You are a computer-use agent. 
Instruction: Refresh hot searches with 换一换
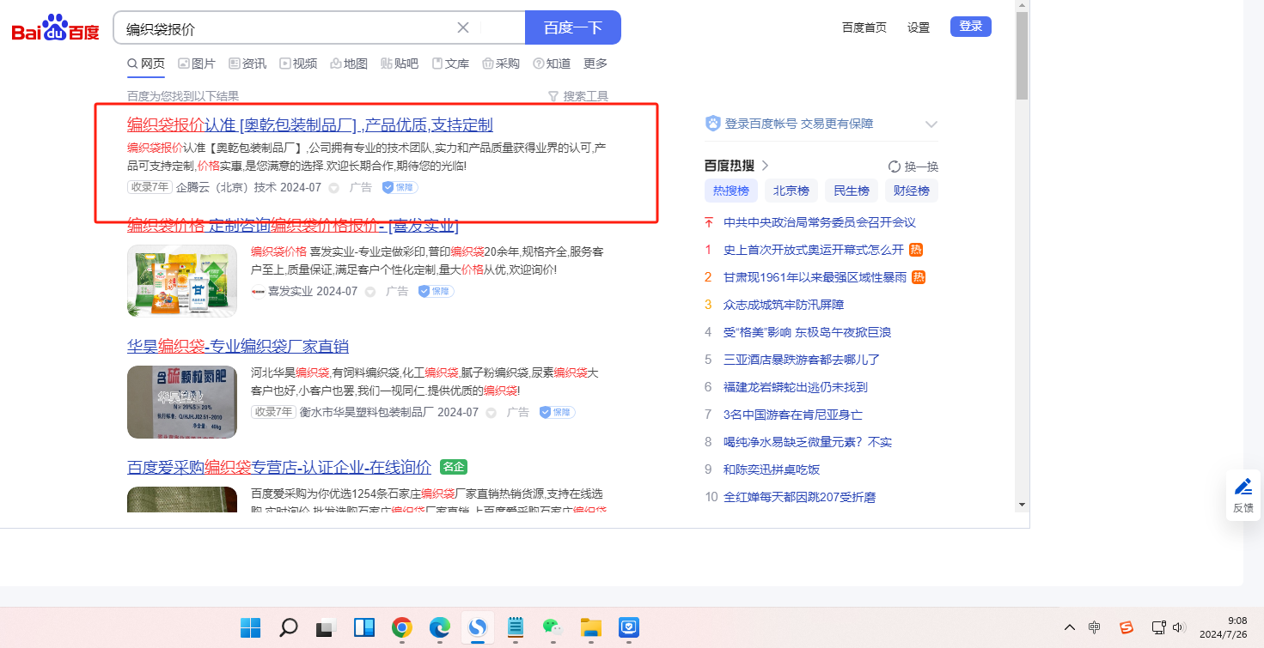913,167
